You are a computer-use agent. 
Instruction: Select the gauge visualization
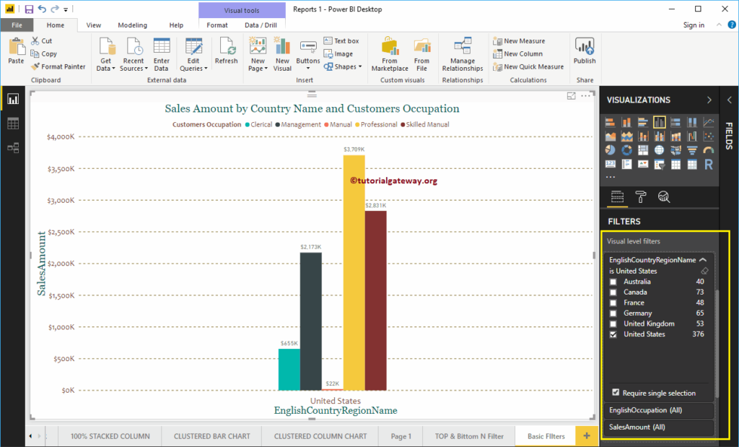pyautogui.click(x=709, y=150)
